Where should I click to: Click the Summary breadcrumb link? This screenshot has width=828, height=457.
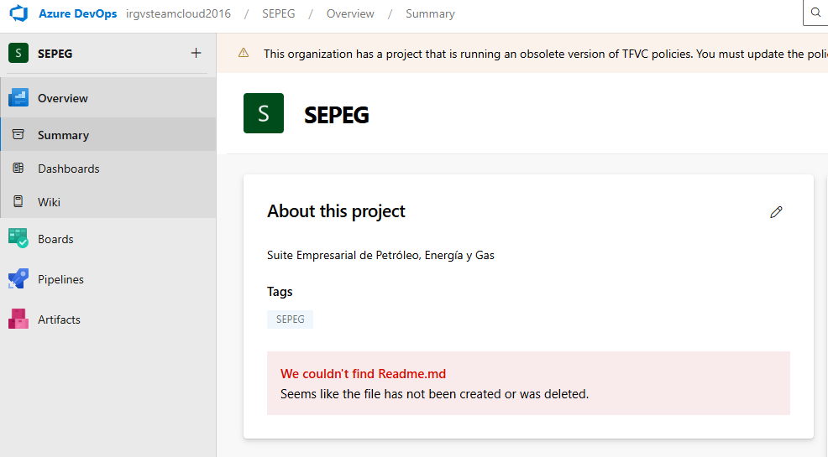[430, 13]
